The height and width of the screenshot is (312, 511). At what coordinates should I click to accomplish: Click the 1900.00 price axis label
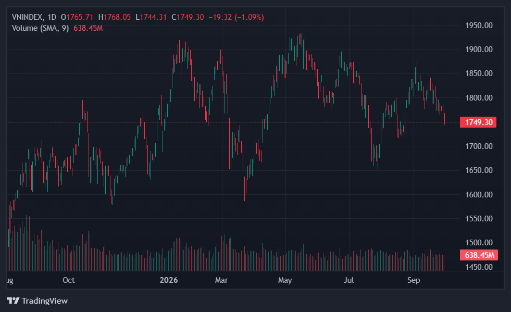pos(479,49)
